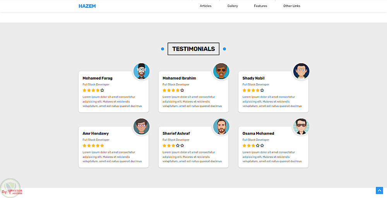This screenshot has height=198, width=387.
Task: Open the Features navigation link
Action: [x=260, y=6]
